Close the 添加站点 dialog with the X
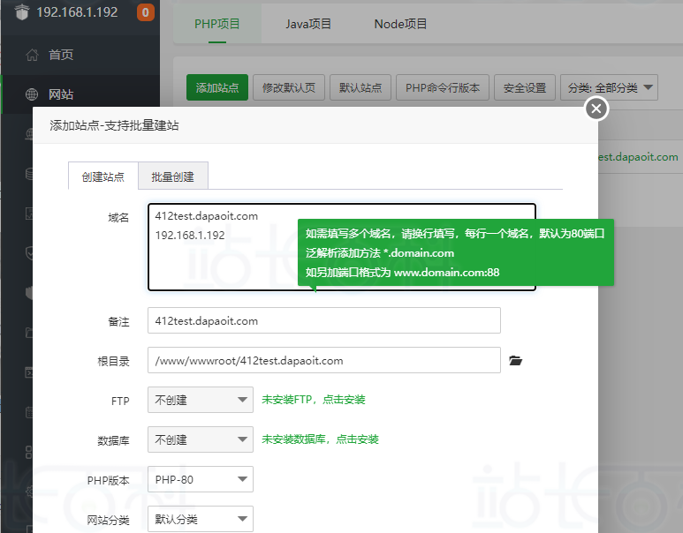Viewport: 683px width, 533px height. click(596, 109)
